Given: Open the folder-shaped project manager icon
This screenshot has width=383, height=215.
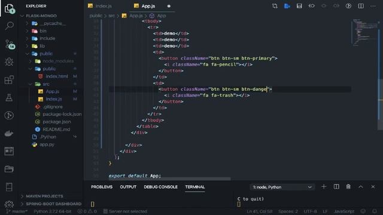Looking at the screenshot, I should pyautogui.click(x=9, y=169).
